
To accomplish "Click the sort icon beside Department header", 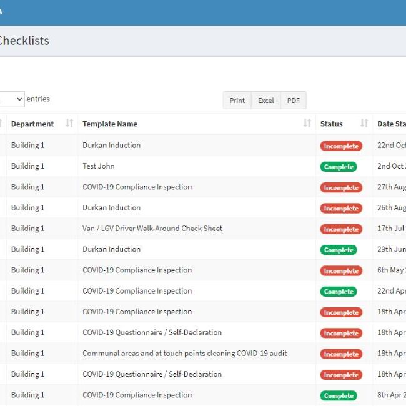I will click(69, 124).
